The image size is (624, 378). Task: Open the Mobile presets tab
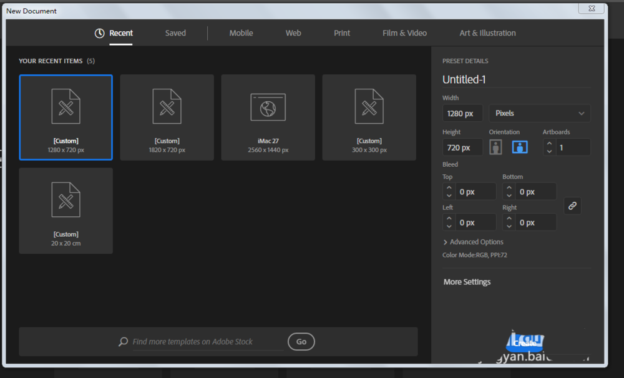[x=241, y=33]
